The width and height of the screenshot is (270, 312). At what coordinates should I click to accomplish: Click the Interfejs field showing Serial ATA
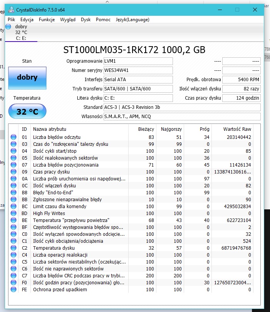(x=138, y=80)
